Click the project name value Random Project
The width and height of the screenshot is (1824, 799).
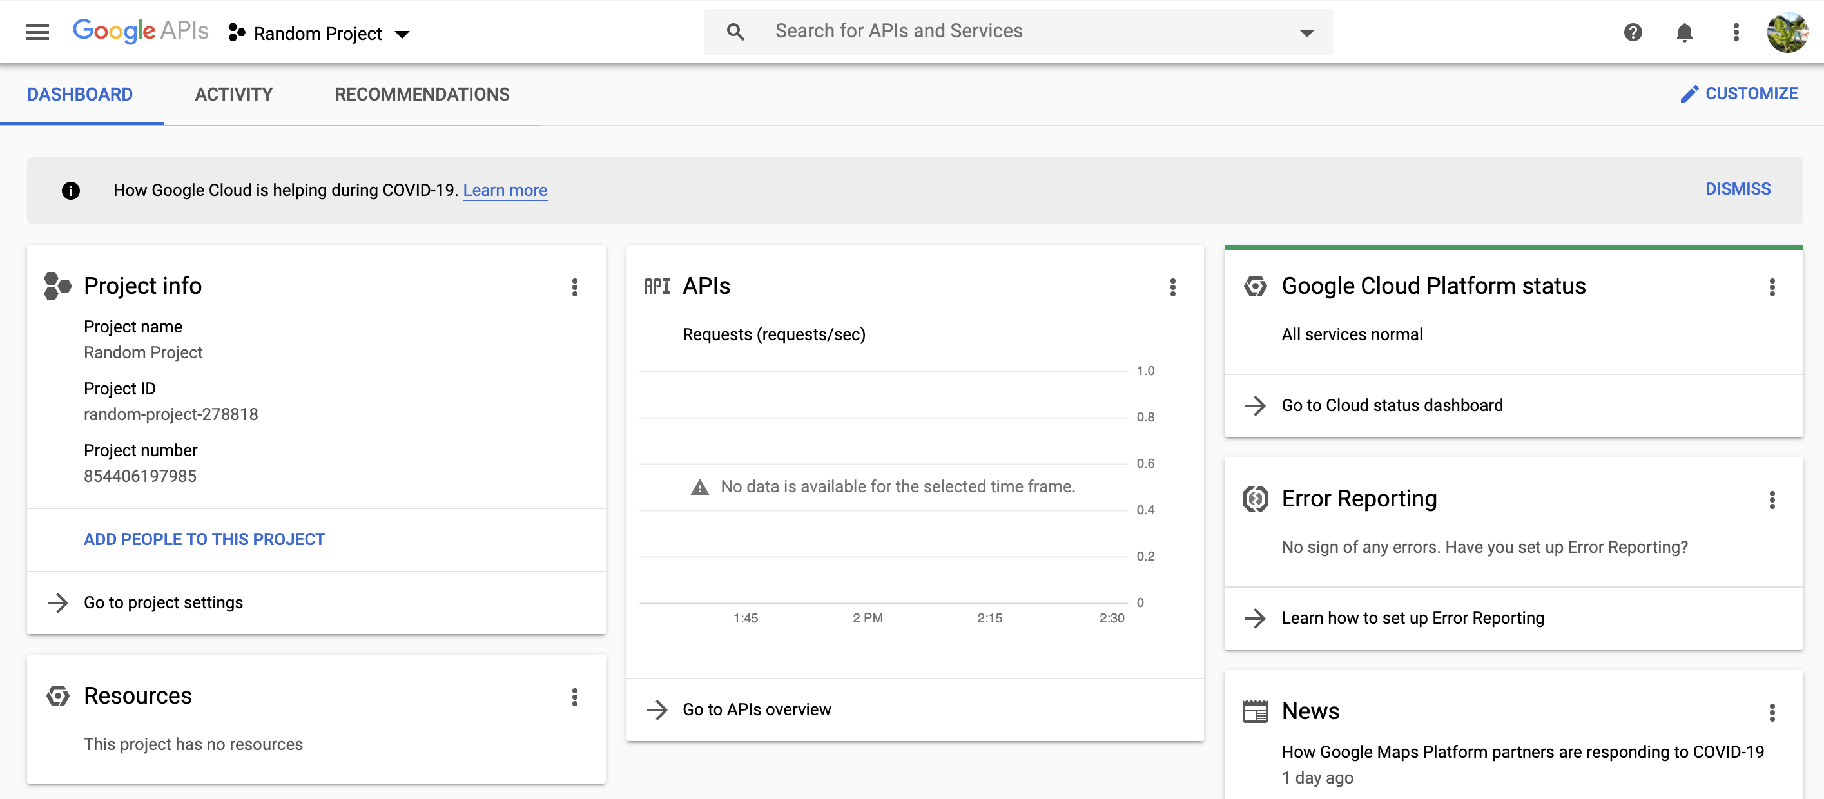[143, 352]
